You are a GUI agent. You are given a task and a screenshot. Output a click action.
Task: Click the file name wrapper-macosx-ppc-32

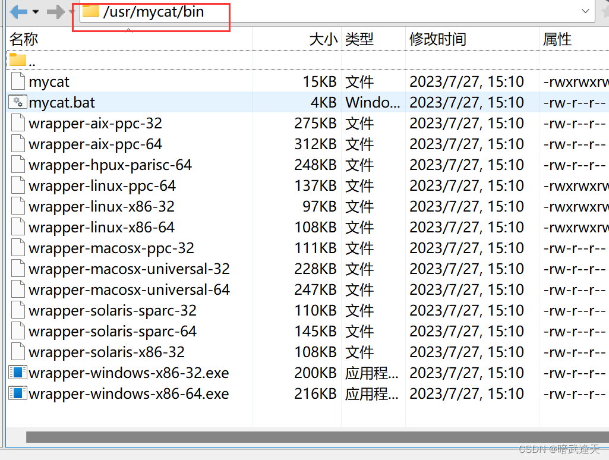click(x=112, y=248)
